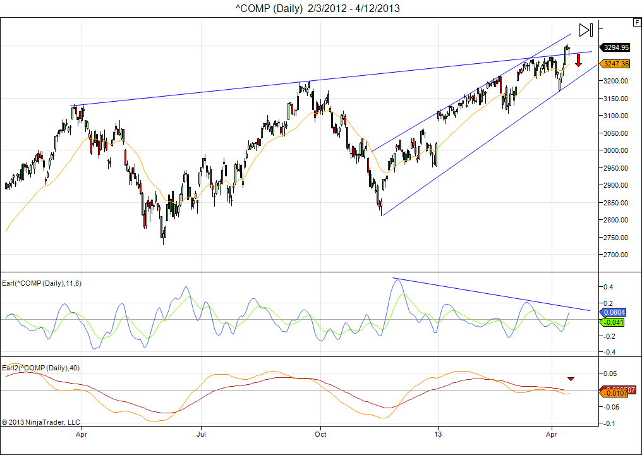Click the black 3294.95 last price marker
Viewport: 642px width, 455px height.
tap(615, 47)
